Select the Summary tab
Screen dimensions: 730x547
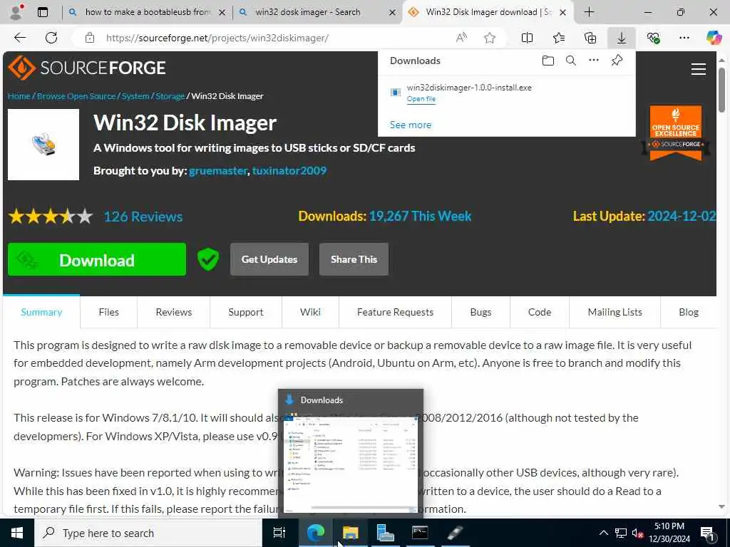click(41, 312)
